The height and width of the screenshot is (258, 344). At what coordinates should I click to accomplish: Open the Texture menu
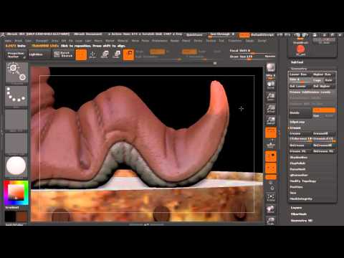point(211,41)
